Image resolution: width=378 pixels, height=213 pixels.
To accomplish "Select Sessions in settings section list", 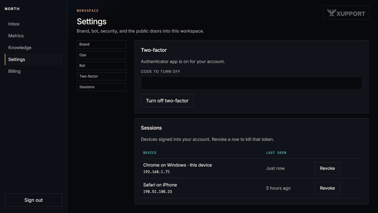I will point(101,87).
